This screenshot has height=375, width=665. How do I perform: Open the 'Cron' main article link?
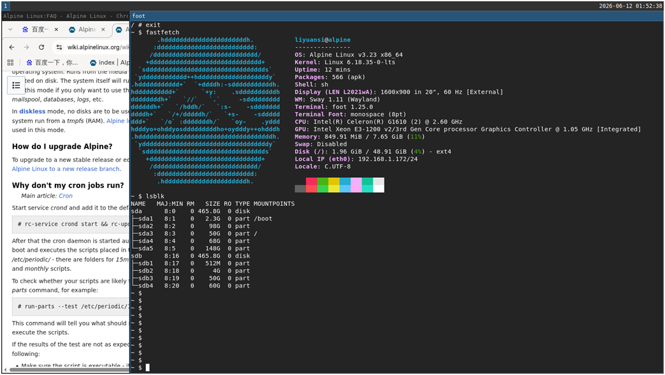[65, 196]
